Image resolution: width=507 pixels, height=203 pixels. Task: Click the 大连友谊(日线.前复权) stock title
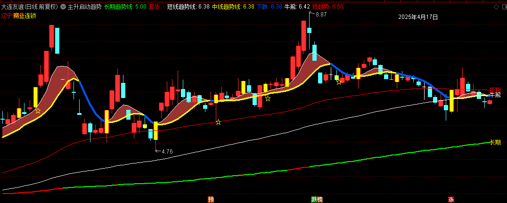click(29, 7)
